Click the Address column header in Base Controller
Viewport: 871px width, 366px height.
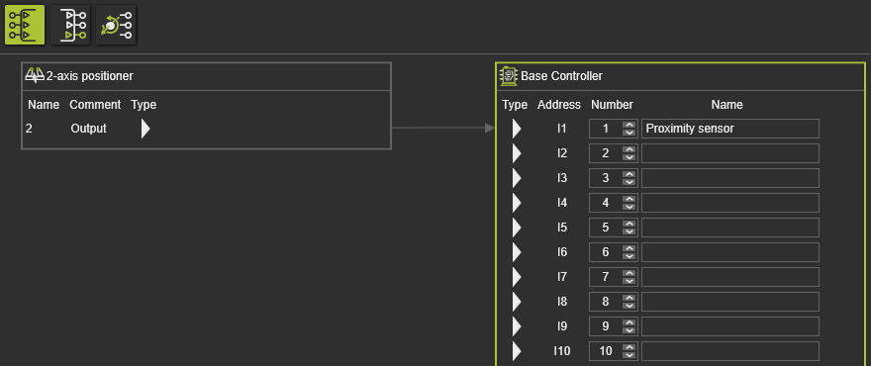[x=559, y=105]
